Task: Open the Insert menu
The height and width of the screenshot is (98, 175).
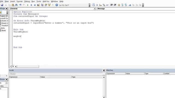Action: click(x=13, y=1)
